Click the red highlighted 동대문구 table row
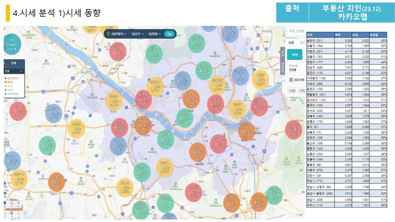Screen dimensions: 395x222 (347, 100)
